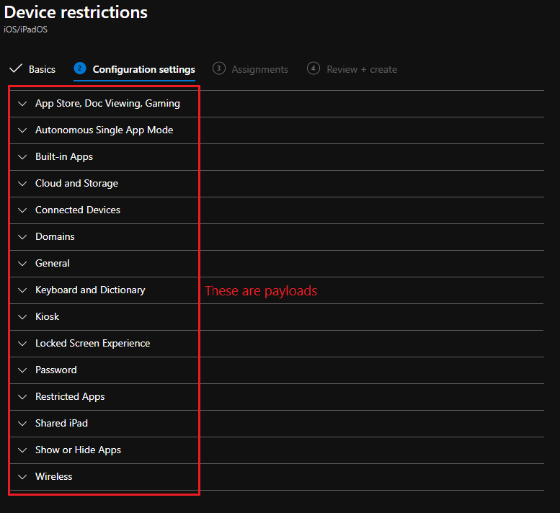Click the chevron icon next to Password
This screenshot has height=513, width=560.
click(22, 370)
